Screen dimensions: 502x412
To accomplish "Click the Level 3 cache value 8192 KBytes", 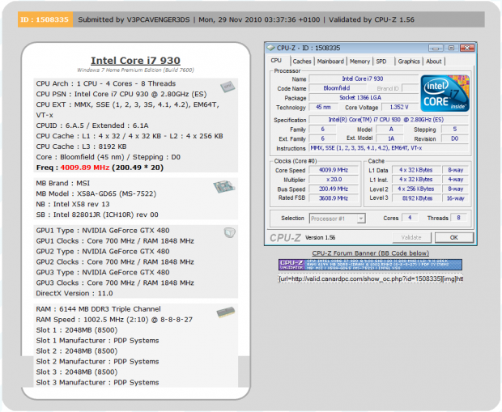I will click(x=416, y=198).
